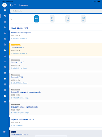
Task: Tap location Hall (niveau 0)
Action: tap(17, 125)
